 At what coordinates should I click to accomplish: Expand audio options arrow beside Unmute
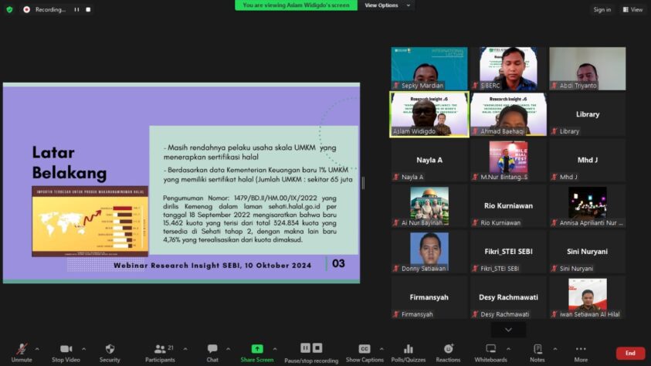pos(39,348)
